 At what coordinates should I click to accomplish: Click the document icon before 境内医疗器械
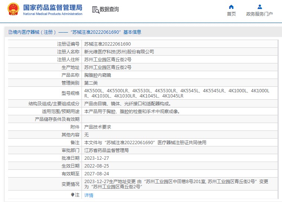pyautogui.click(x=10, y=32)
